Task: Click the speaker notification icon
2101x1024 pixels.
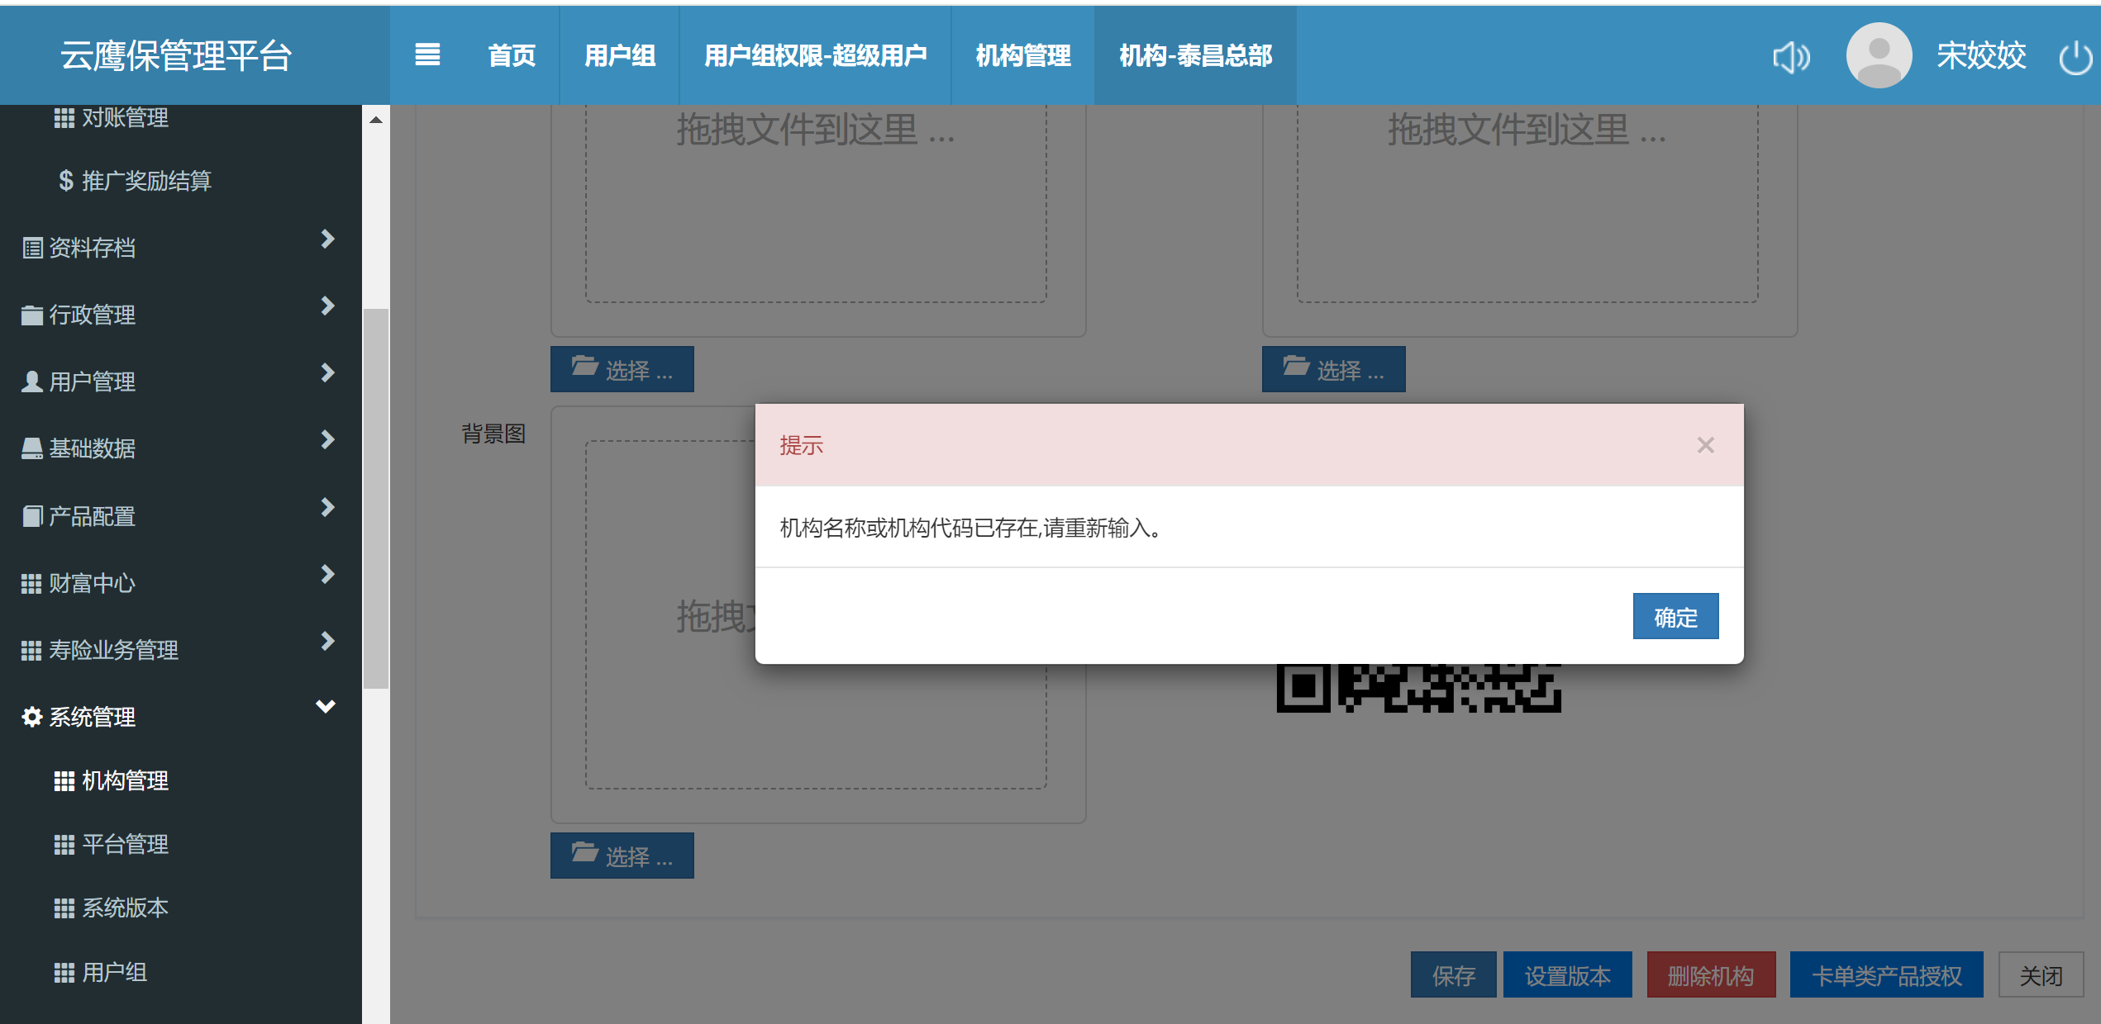Action: click(x=1790, y=57)
